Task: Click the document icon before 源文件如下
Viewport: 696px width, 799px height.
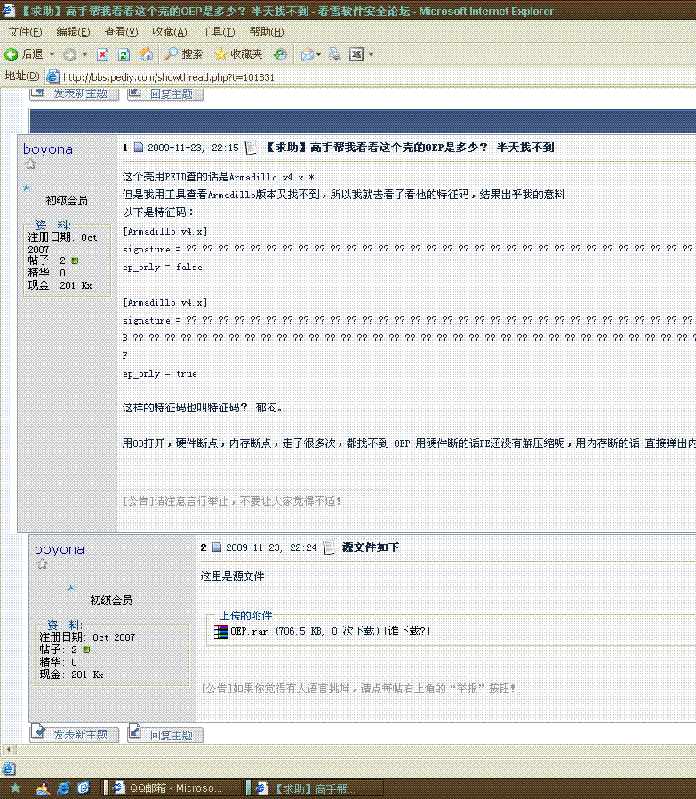Action: [x=329, y=547]
